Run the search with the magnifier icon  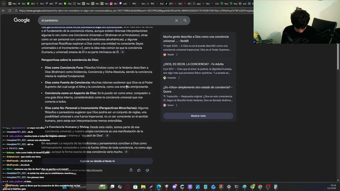[185, 20]
